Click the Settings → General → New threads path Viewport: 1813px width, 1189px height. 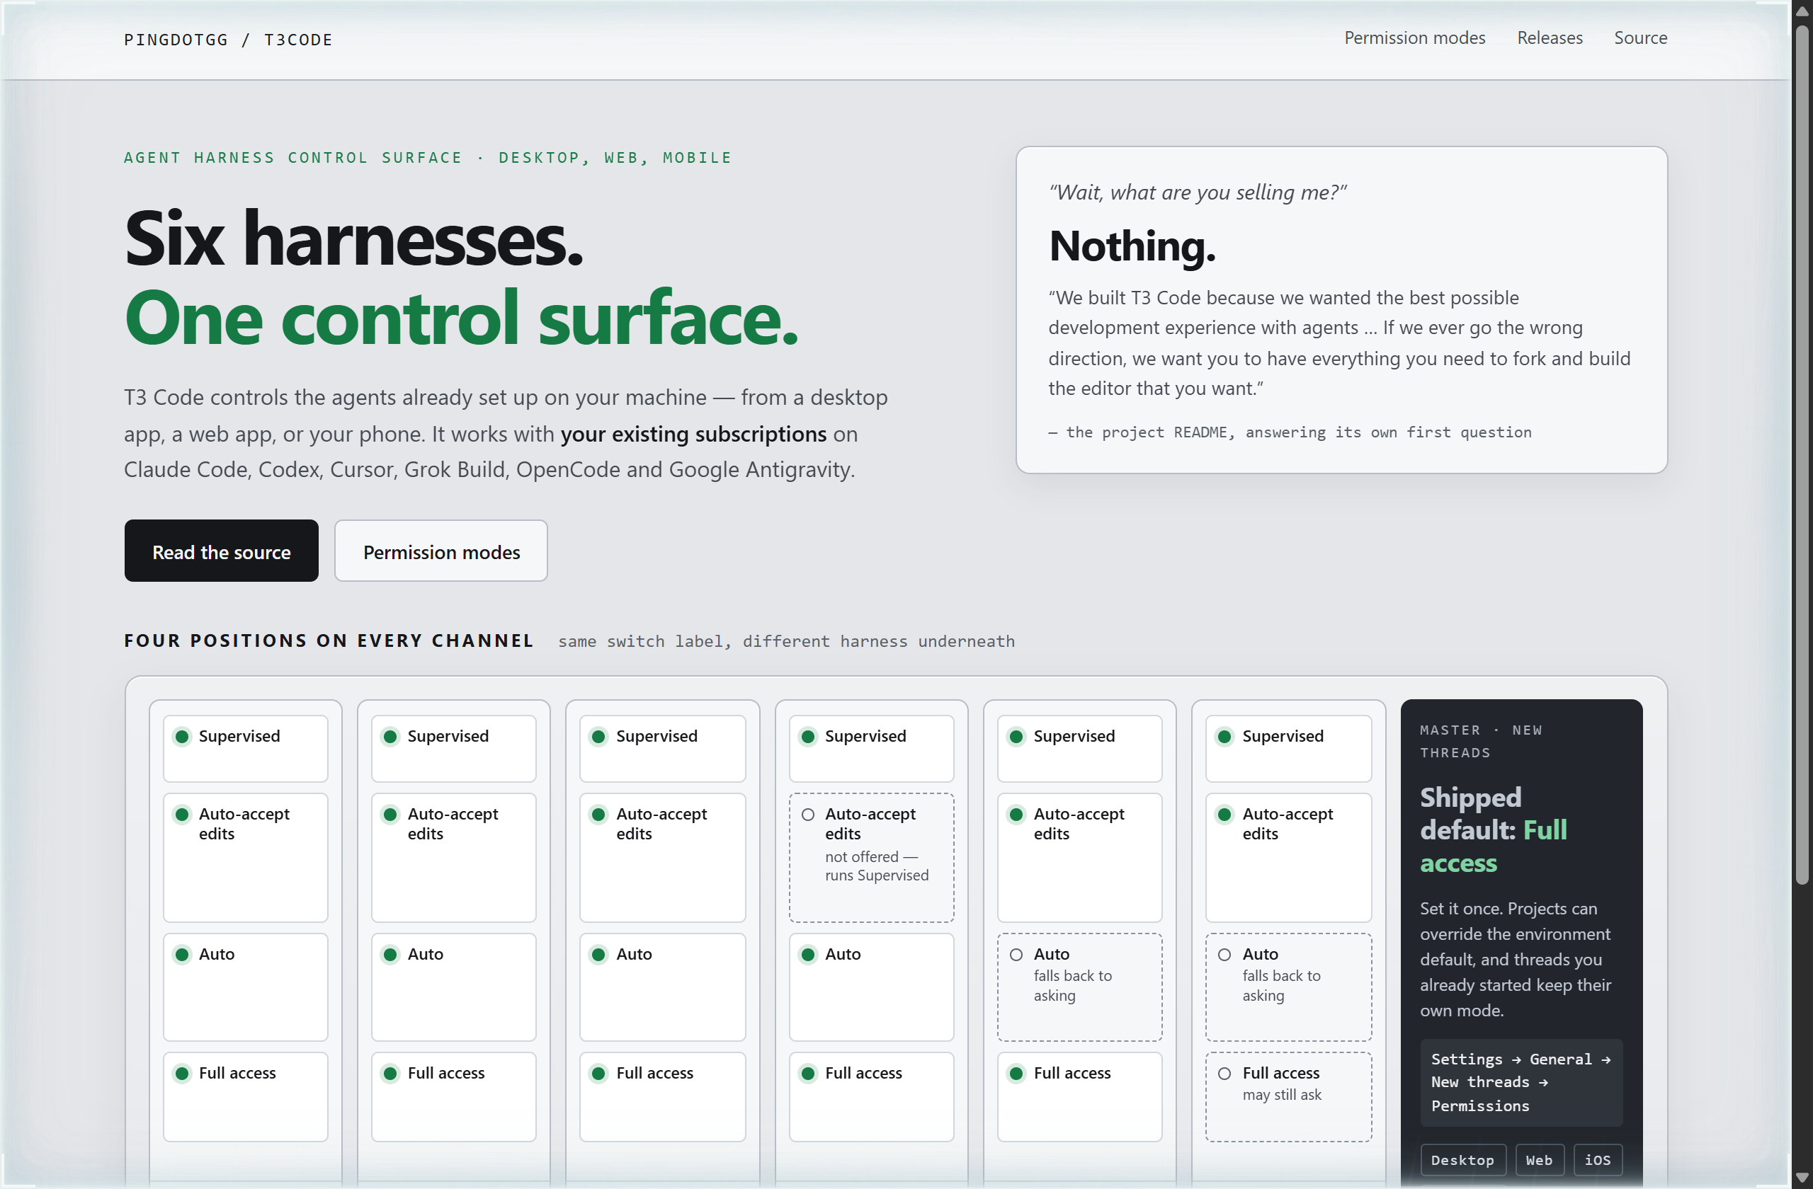[x=1521, y=1081]
